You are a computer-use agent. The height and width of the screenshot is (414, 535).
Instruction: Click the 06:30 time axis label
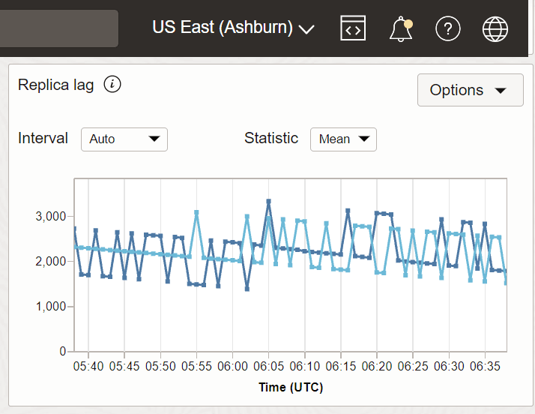click(449, 367)
